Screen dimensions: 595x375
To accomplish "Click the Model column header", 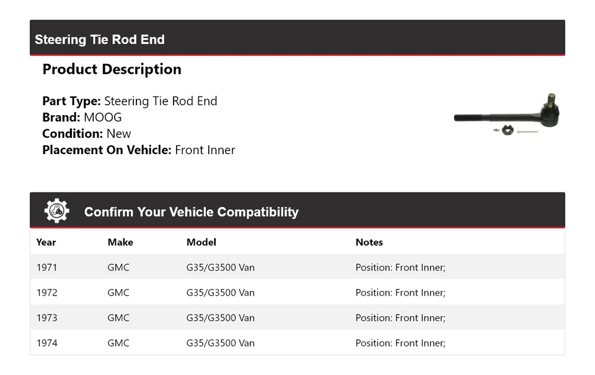I will tap(201, 243).
